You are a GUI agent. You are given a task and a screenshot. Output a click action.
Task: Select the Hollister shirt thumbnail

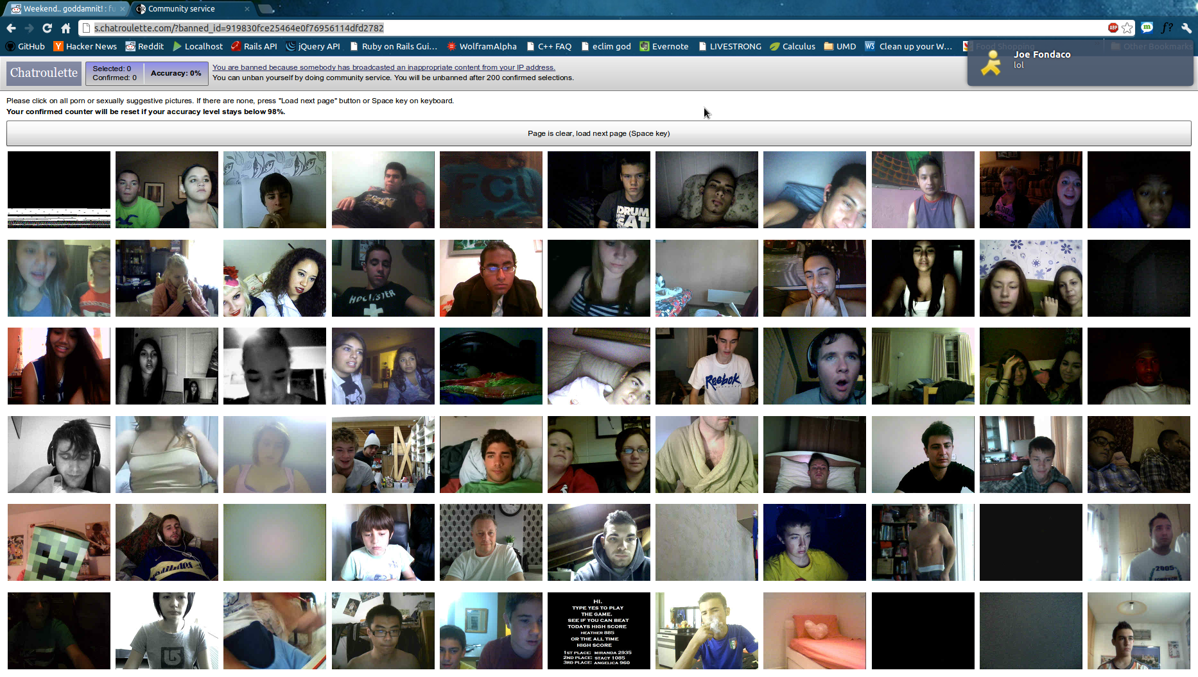(x=383, y=278)
